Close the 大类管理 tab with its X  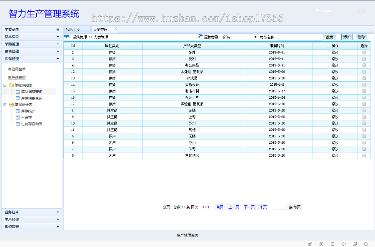116,29
